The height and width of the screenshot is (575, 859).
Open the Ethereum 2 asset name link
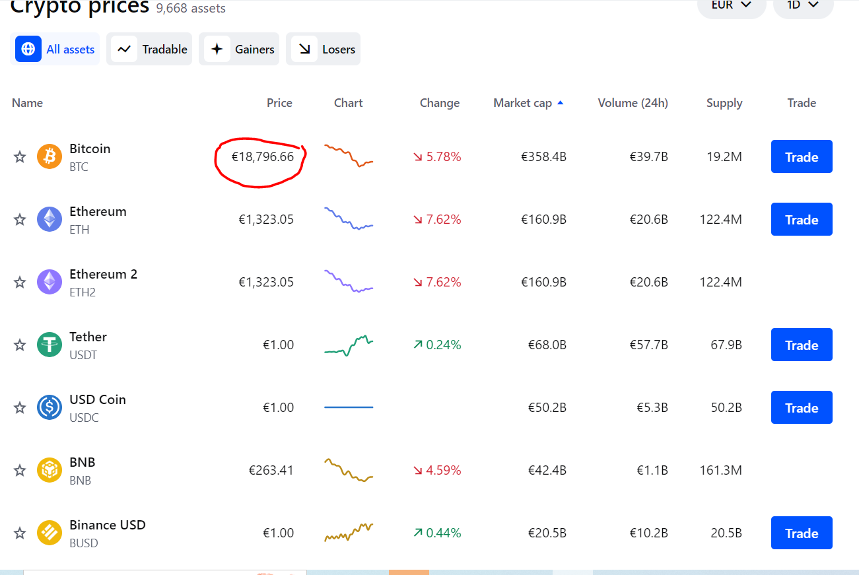point(103,274)
